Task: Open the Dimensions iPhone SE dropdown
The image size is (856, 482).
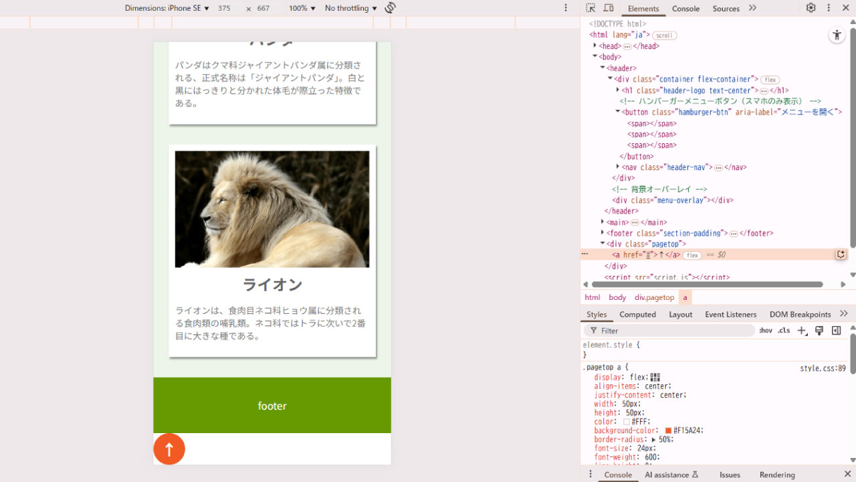Action: click(167, 8)
